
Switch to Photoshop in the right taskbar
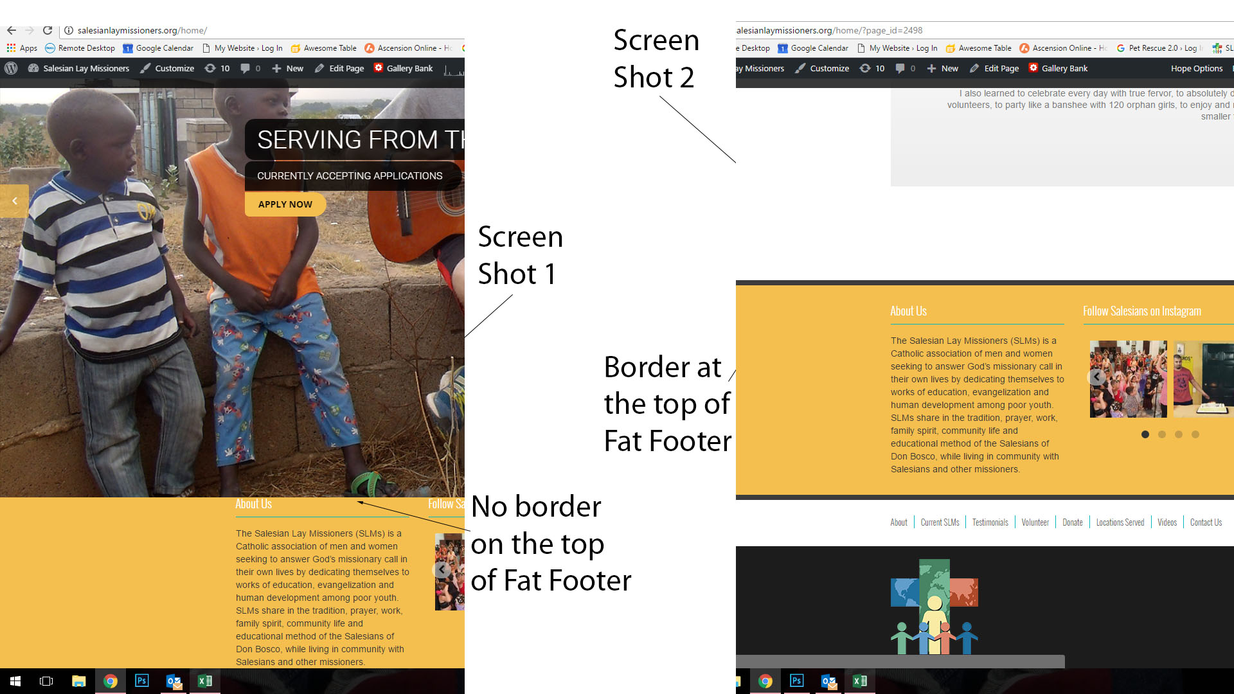coord(796,681)
